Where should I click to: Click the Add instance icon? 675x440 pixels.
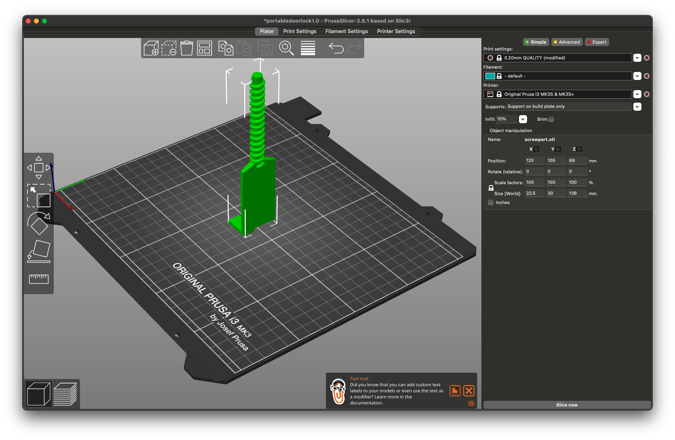pyautogui.click(x=265, y=48)
